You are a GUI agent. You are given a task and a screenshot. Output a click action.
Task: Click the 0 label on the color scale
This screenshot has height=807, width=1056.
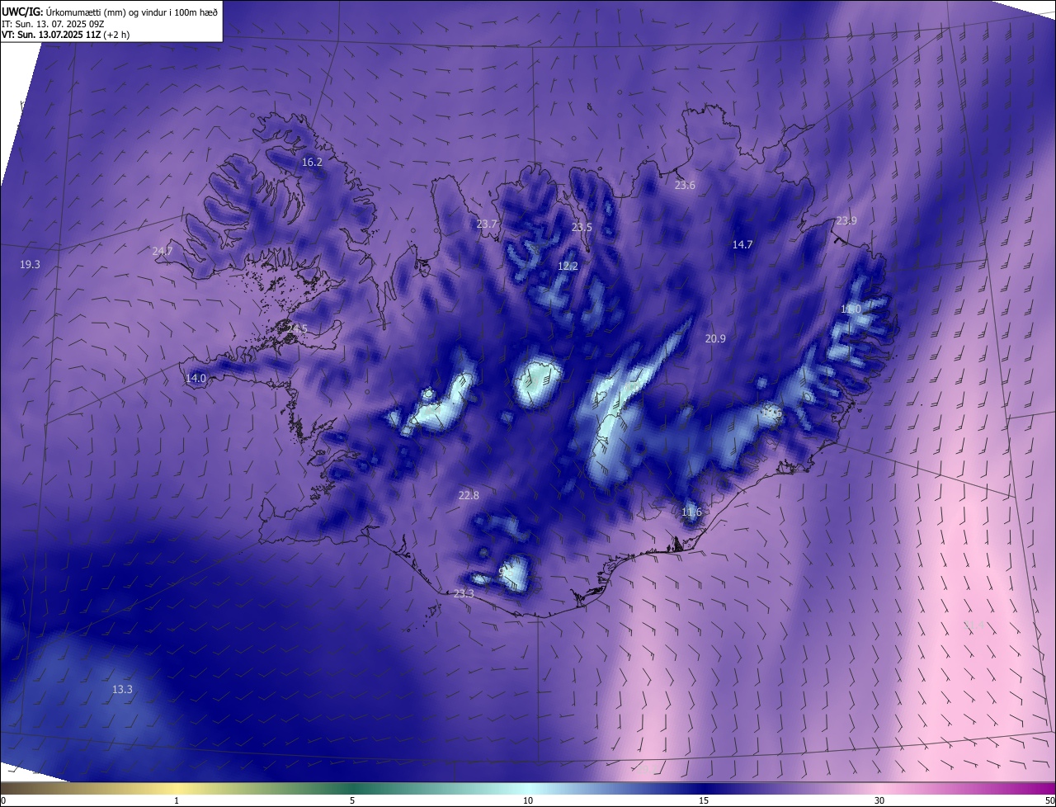(2, 800)
